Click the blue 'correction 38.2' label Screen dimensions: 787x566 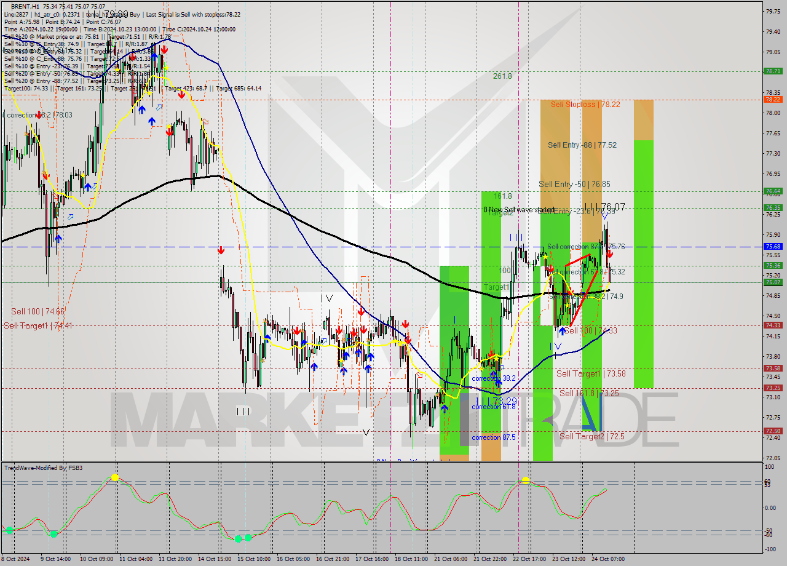[494, 378]
